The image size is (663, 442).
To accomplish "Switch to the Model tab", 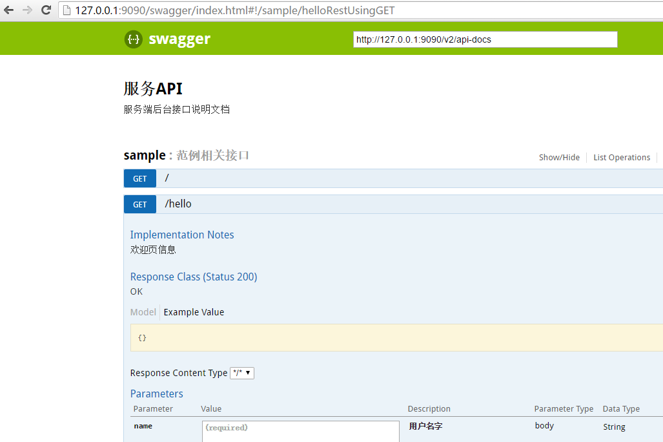I will (x=143, y=312).
